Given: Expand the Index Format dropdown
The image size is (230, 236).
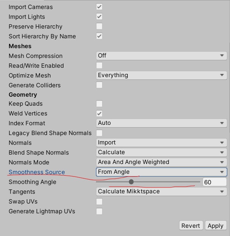Looking at the screenshot, I should point(161,123).
